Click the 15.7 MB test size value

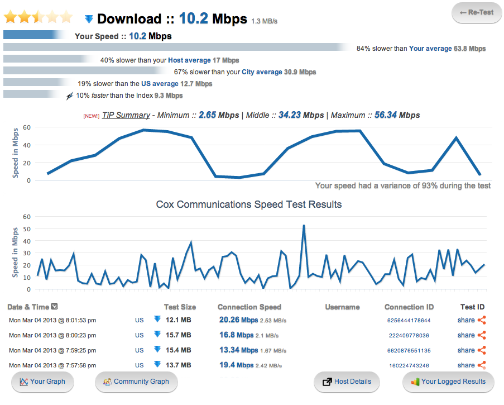click(x=179, y=335)
